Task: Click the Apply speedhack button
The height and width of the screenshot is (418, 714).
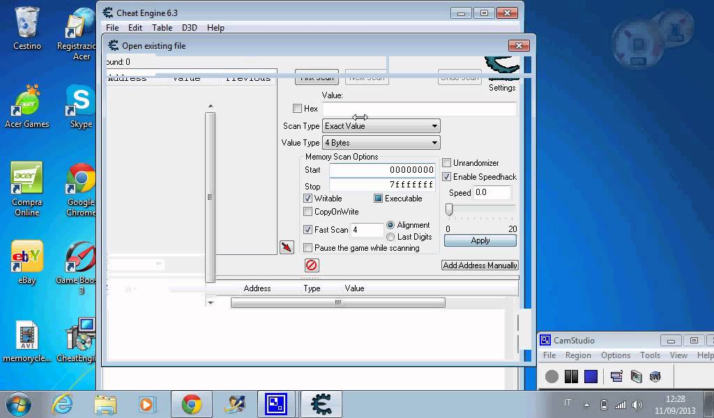Action: pyautogui.click(x=480, y=240)
